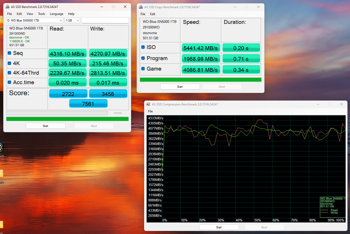Toggle the Game copy test checkbox
The width and height of the screenshot is (350, 234).
click(x=143, y=69)
